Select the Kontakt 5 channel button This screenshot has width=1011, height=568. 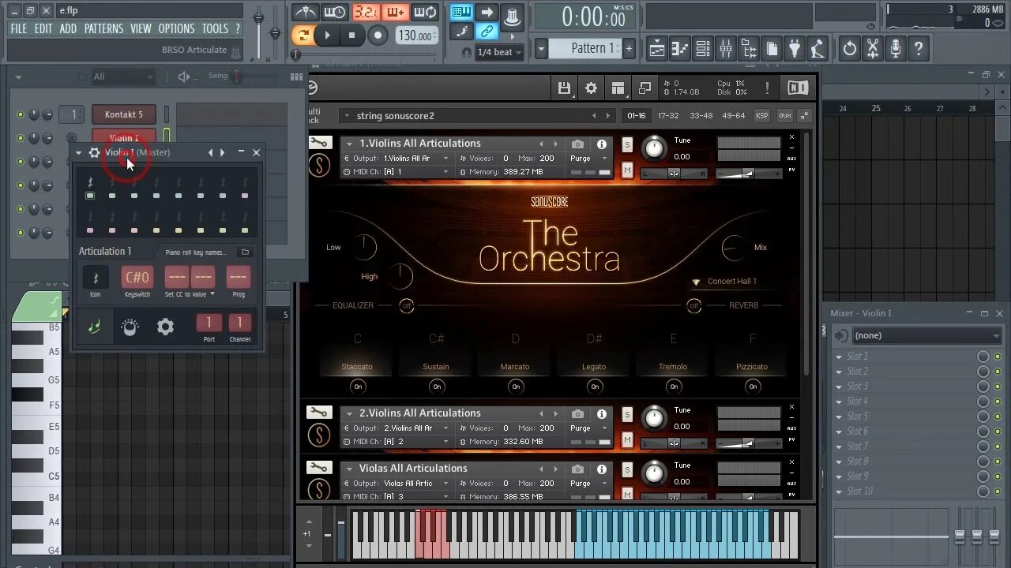[x=124, y=114]
